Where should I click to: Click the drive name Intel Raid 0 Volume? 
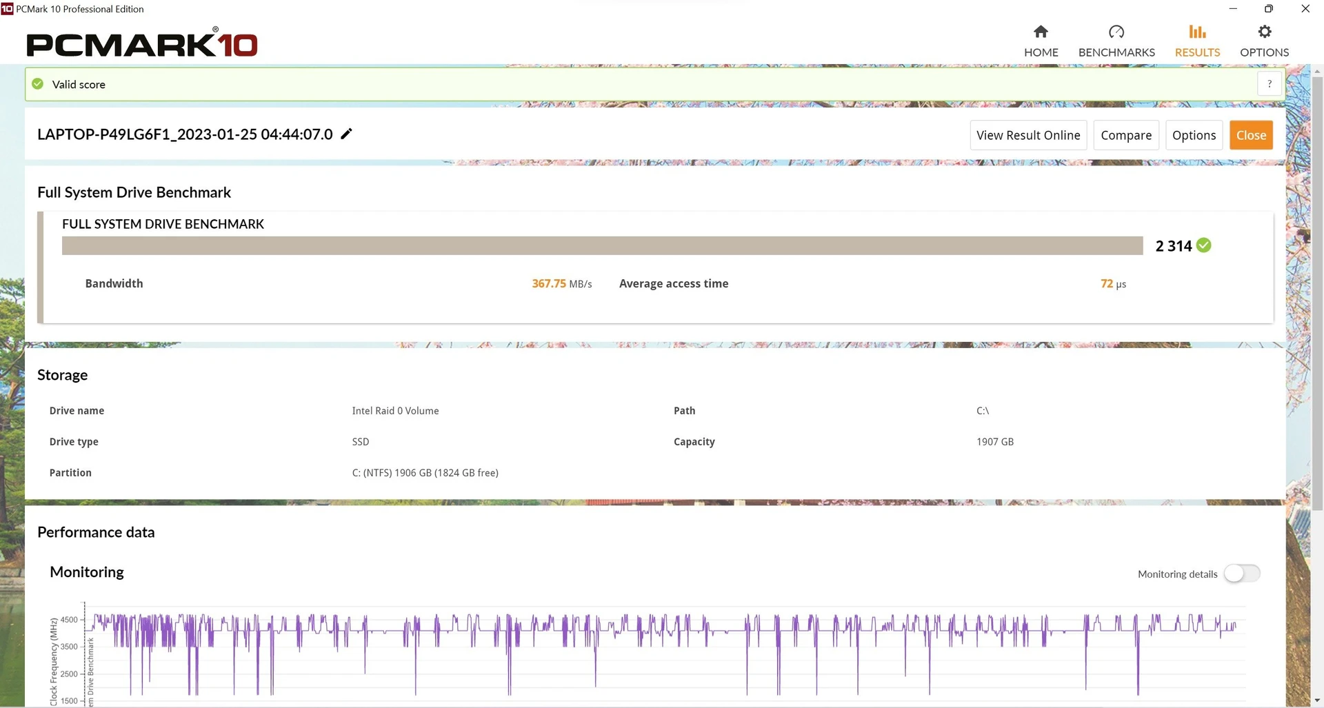click(395, 411)
